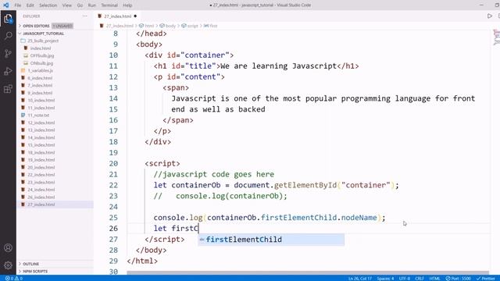This screenshot has width=500, height=281.
Task: Open the File menu
Action: tap(17, 5)
